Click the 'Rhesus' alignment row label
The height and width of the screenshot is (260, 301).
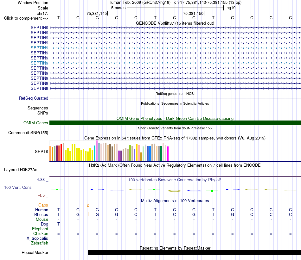(x=41, y=214)
